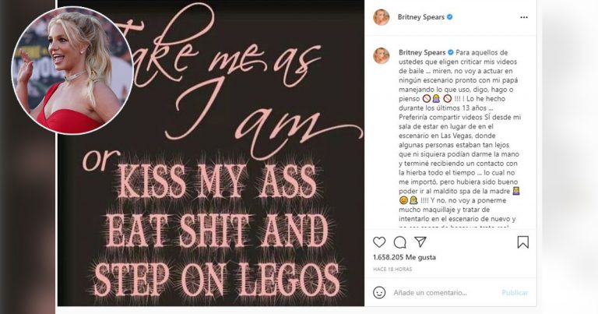Like the post with the heart icon
This screenshot has width=598, height=314.
(x=379, y=242)
